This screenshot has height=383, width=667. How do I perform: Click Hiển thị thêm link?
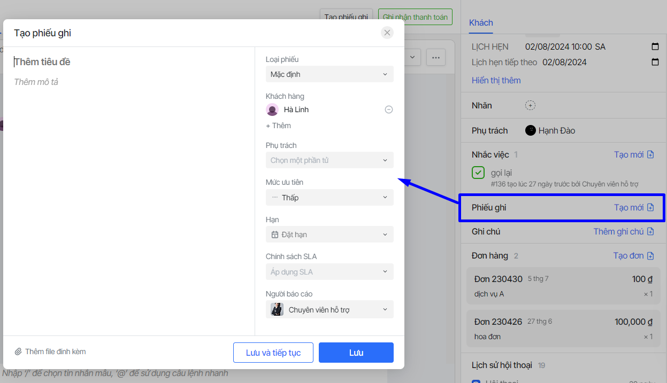point(496,81)
